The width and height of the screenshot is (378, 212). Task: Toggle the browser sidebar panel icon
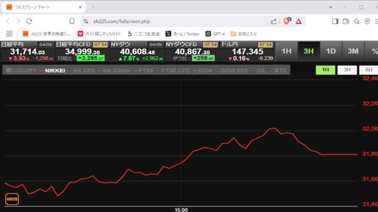coord(335,21)
